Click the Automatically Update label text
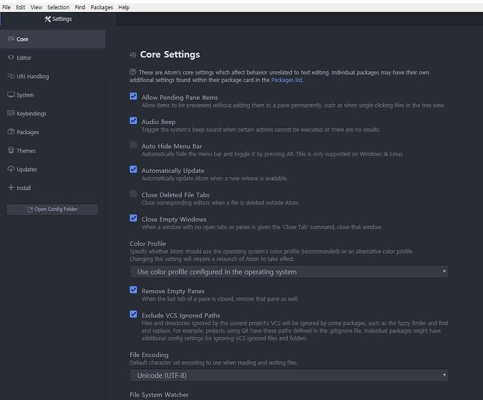483x400 pixels. 173,170
